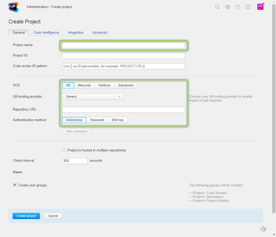Open the apps grid icon

tap(248, 7)
